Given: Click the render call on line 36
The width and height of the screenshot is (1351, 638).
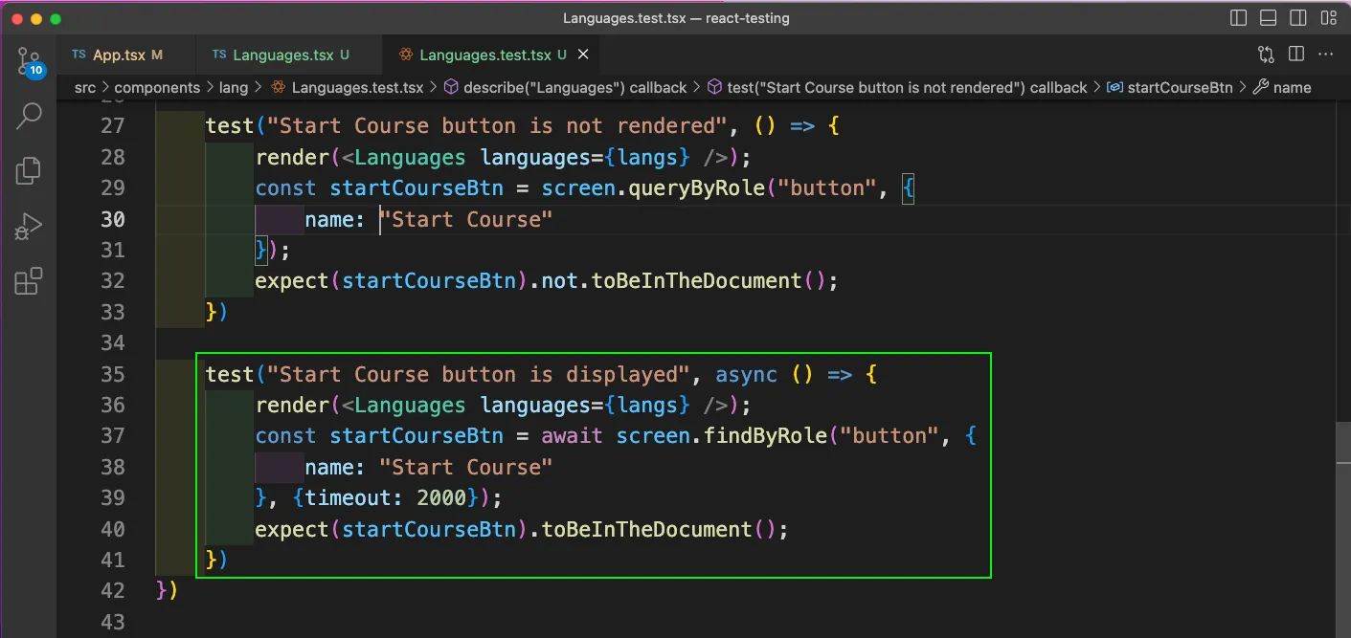Looking at the screenshot, I should (292, 405).
